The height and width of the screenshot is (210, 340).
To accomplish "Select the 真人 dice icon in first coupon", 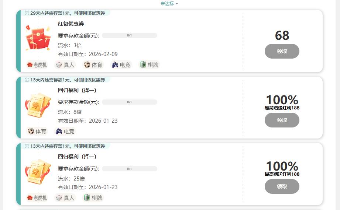I will 59,65.
